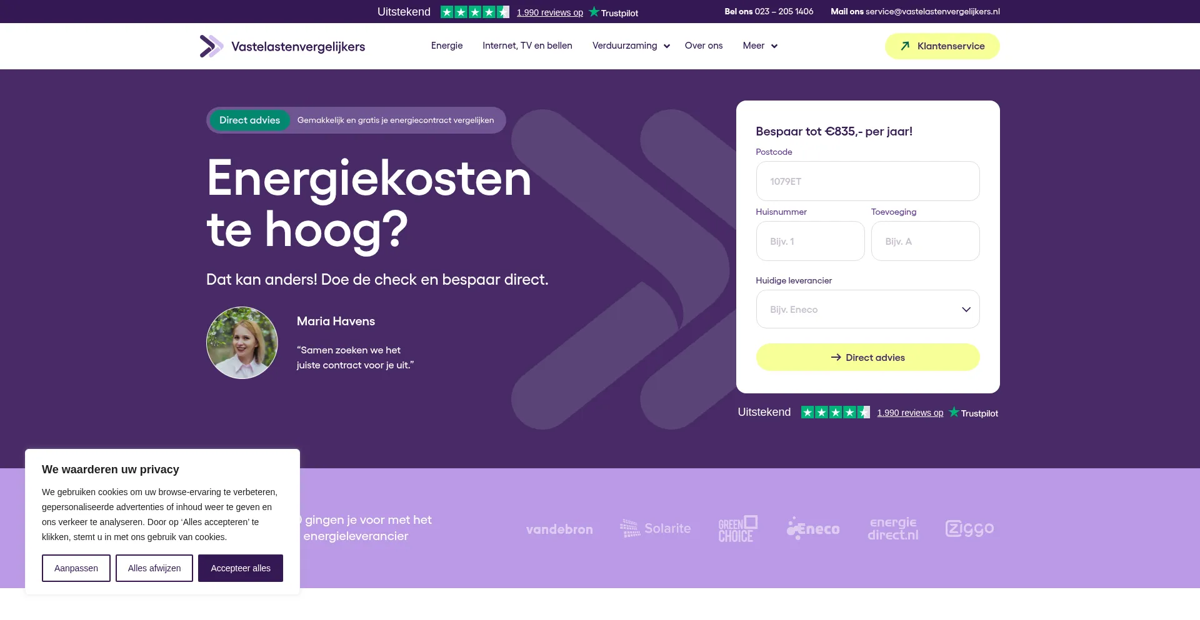Open Internet, TV en bellen menu

pyautogui.click(x=527, y=46)
